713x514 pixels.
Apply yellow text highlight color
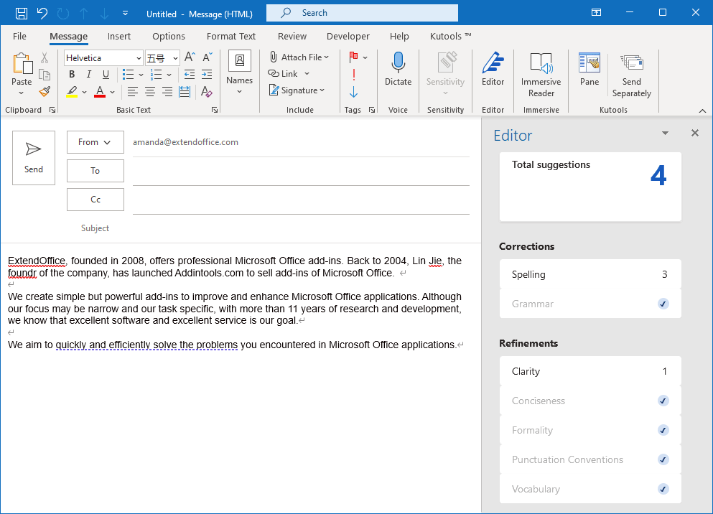tap(72, 92)
